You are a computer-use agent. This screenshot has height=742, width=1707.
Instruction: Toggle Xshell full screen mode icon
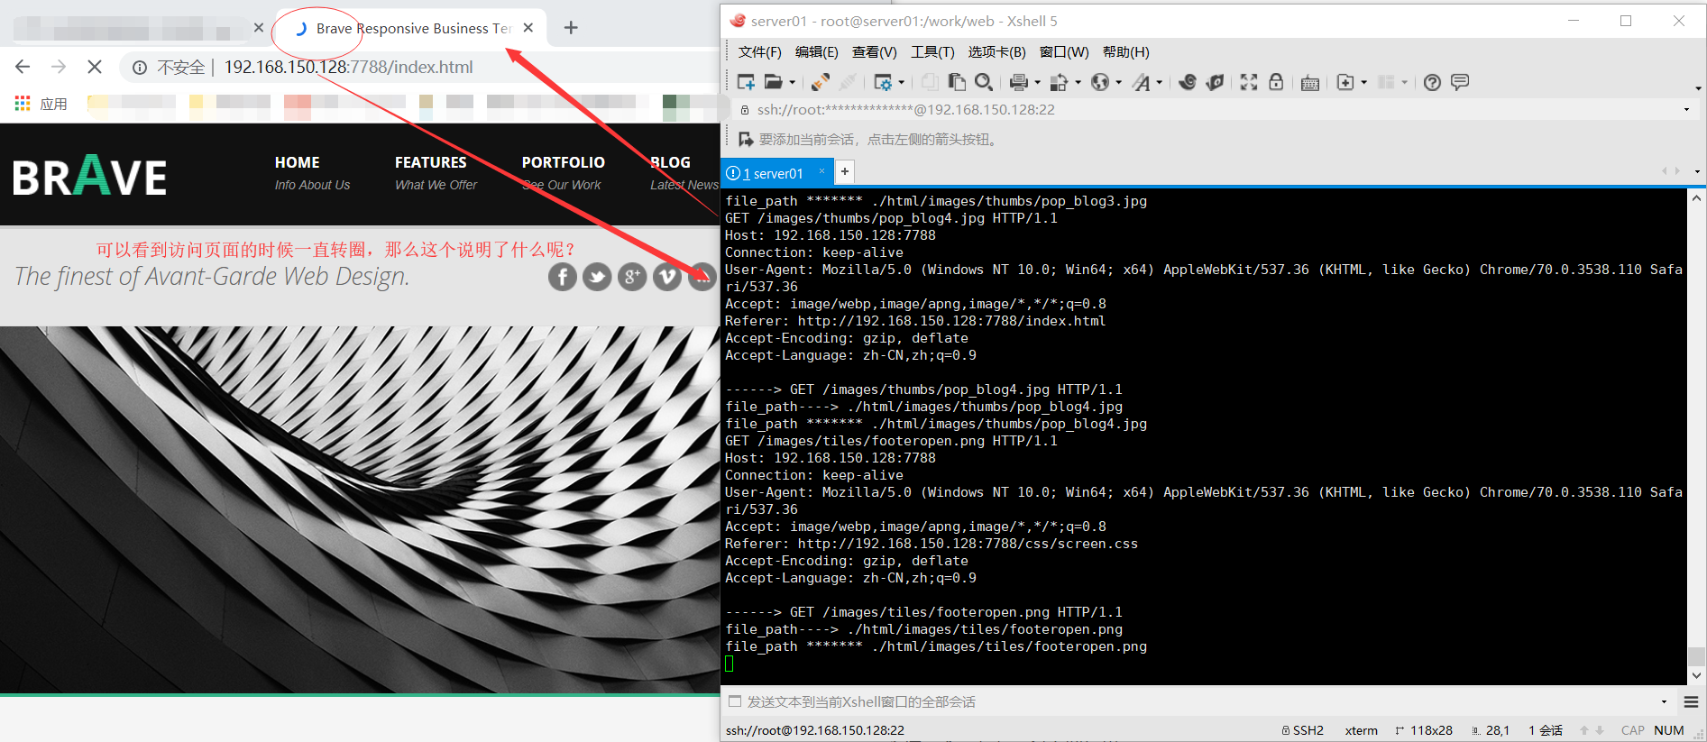point(1248,83)
